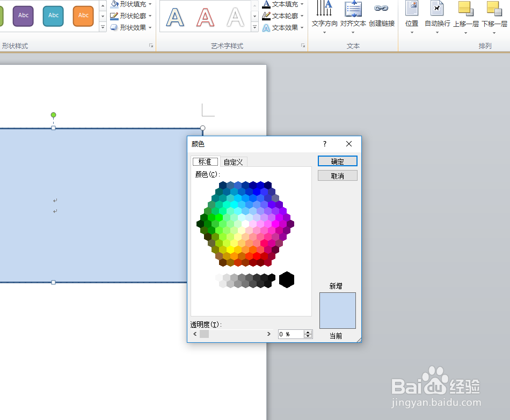Image resolution: width=510 pixels, height=420 pixels.
Task: Increase transparency with spinner up arrow
Action: [308, 332]
